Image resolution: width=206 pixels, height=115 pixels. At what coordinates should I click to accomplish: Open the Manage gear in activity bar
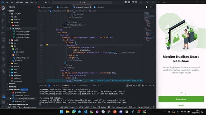click(x=3, y=103)
